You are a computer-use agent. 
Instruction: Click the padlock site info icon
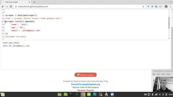click(x=16, y=6)
